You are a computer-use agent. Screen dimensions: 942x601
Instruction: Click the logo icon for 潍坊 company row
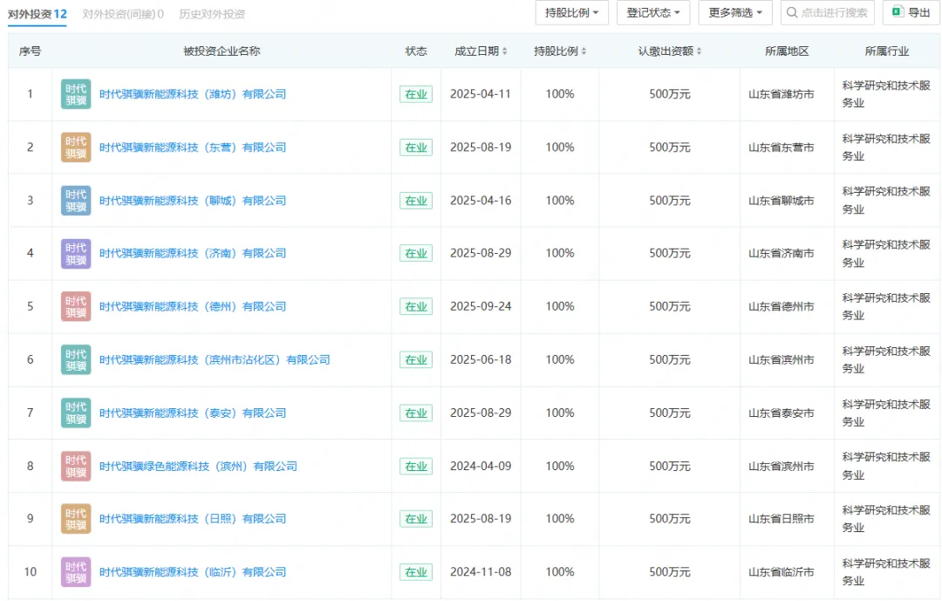[x=76, y=94]
